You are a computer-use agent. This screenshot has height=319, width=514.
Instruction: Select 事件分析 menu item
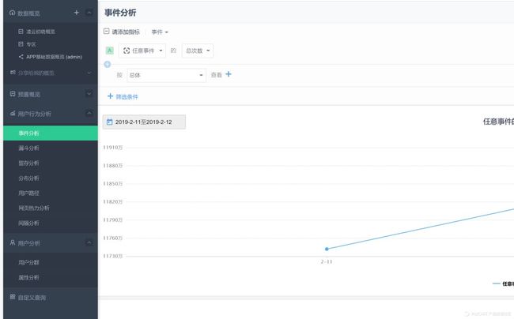point(51,133)
